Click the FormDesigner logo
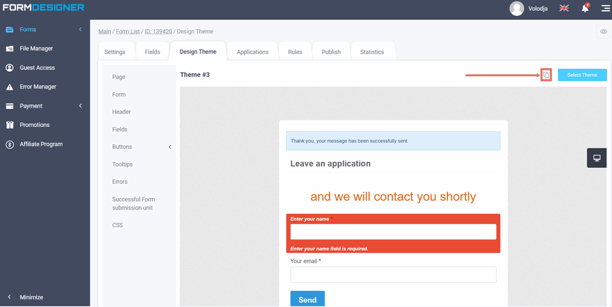Screen dimensions: 612x307 (43, 8)
